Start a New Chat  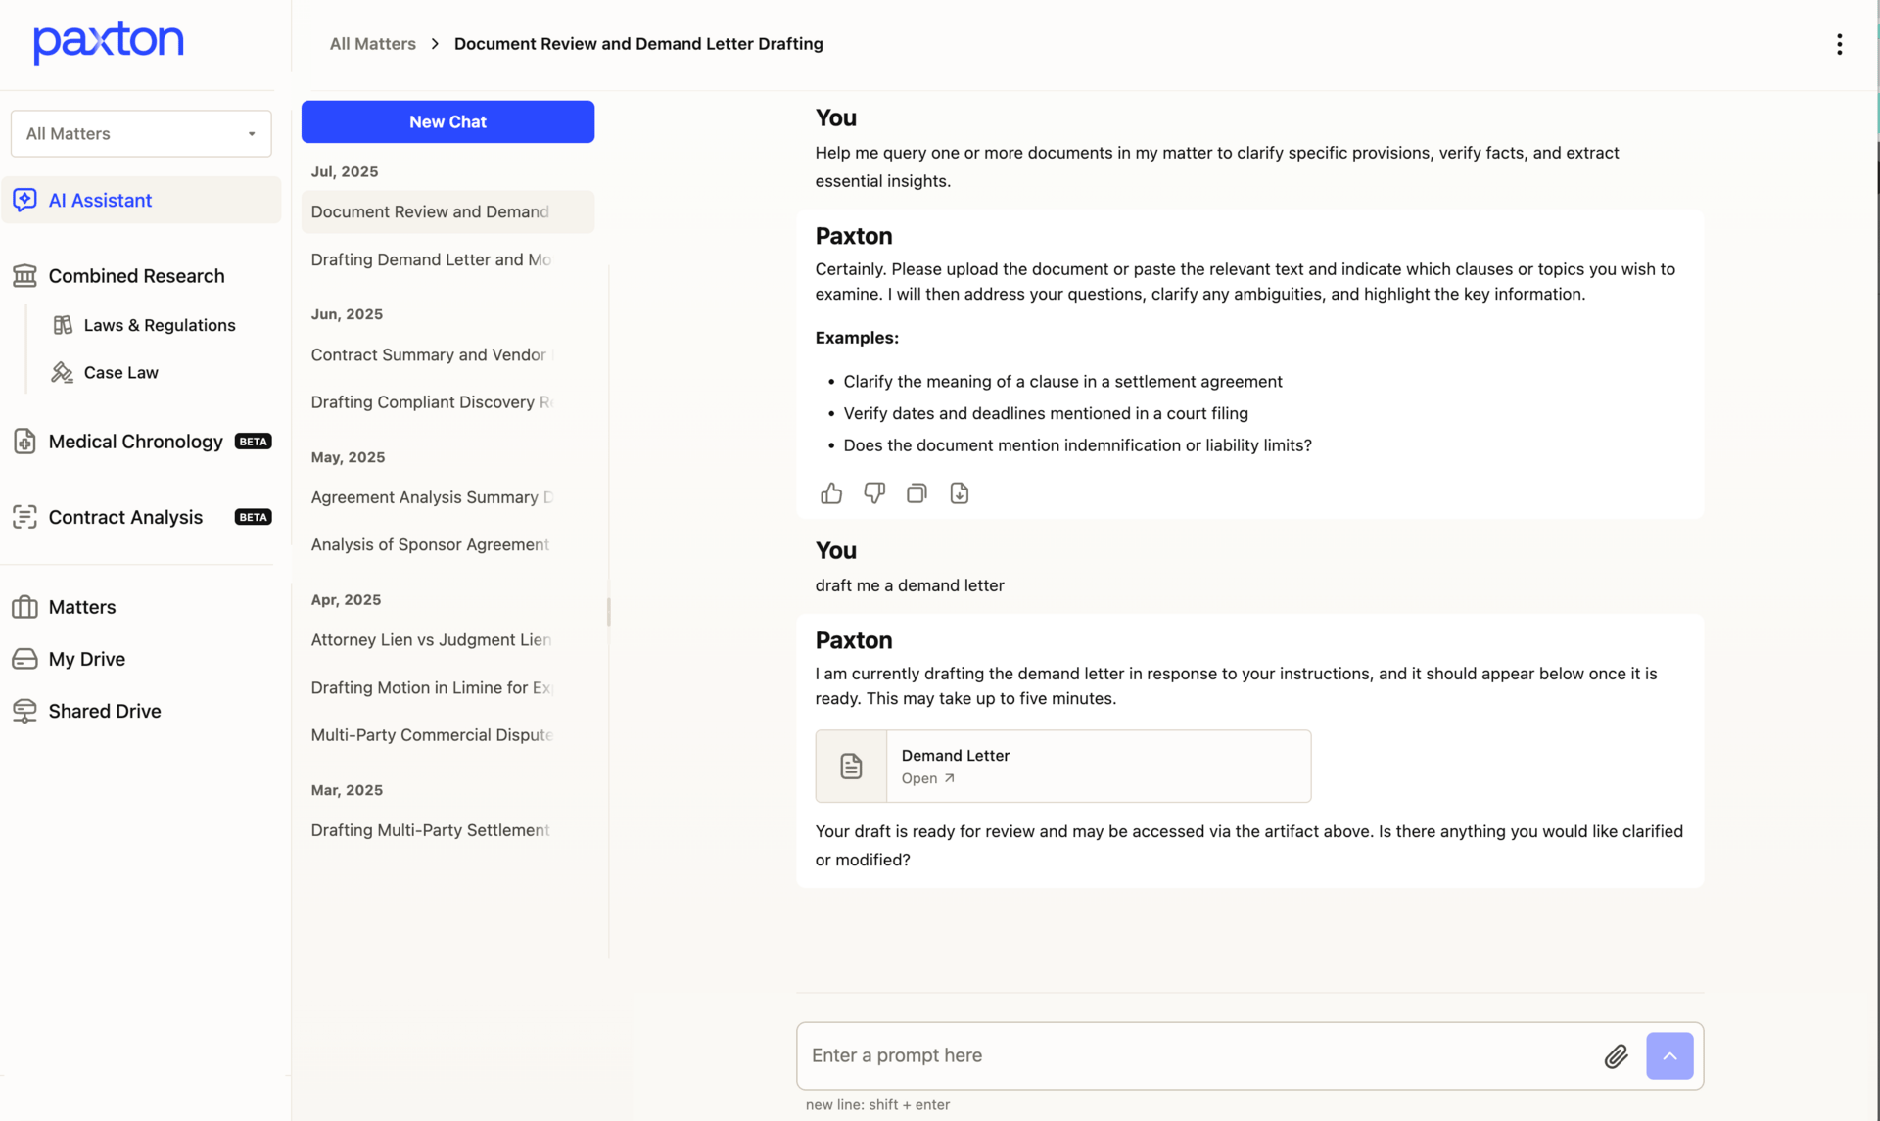pyautogui.click(x=447, y=121)
